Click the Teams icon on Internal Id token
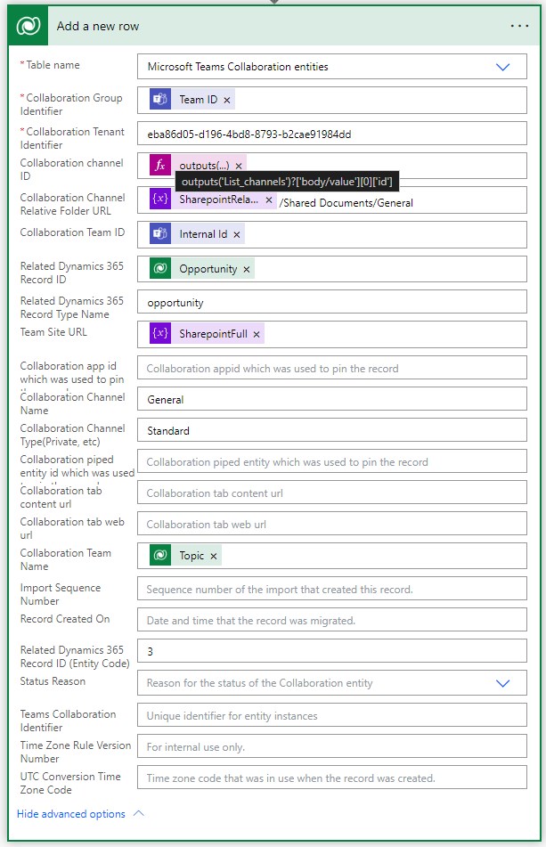 coord(161,234)
